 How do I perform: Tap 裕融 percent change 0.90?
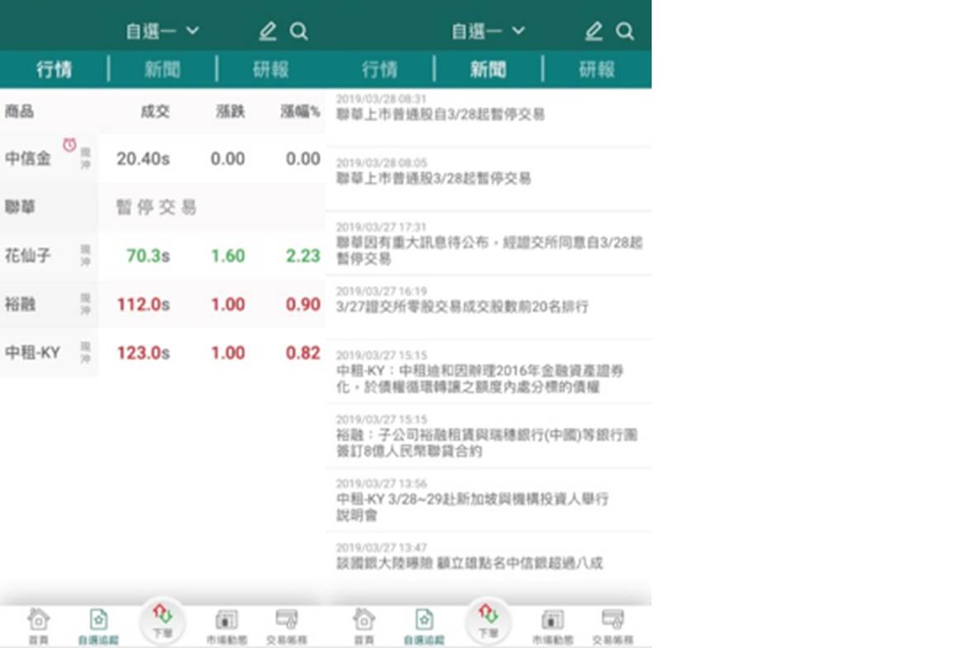tap(303, 305)
